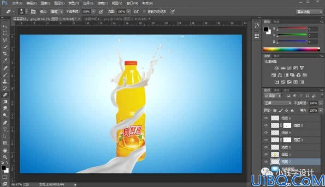Select the Zoom tool

point(5,157)
